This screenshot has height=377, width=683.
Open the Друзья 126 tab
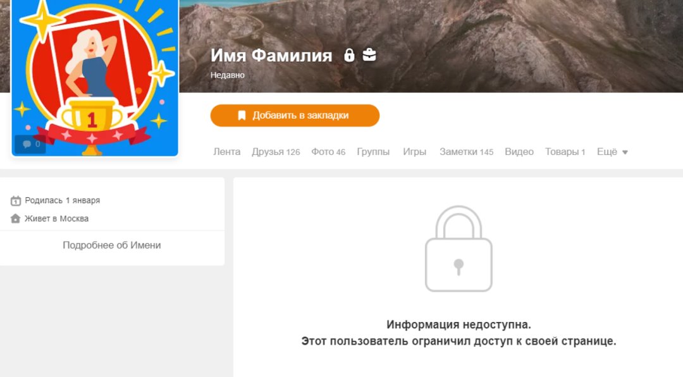[x=276, y=152]
